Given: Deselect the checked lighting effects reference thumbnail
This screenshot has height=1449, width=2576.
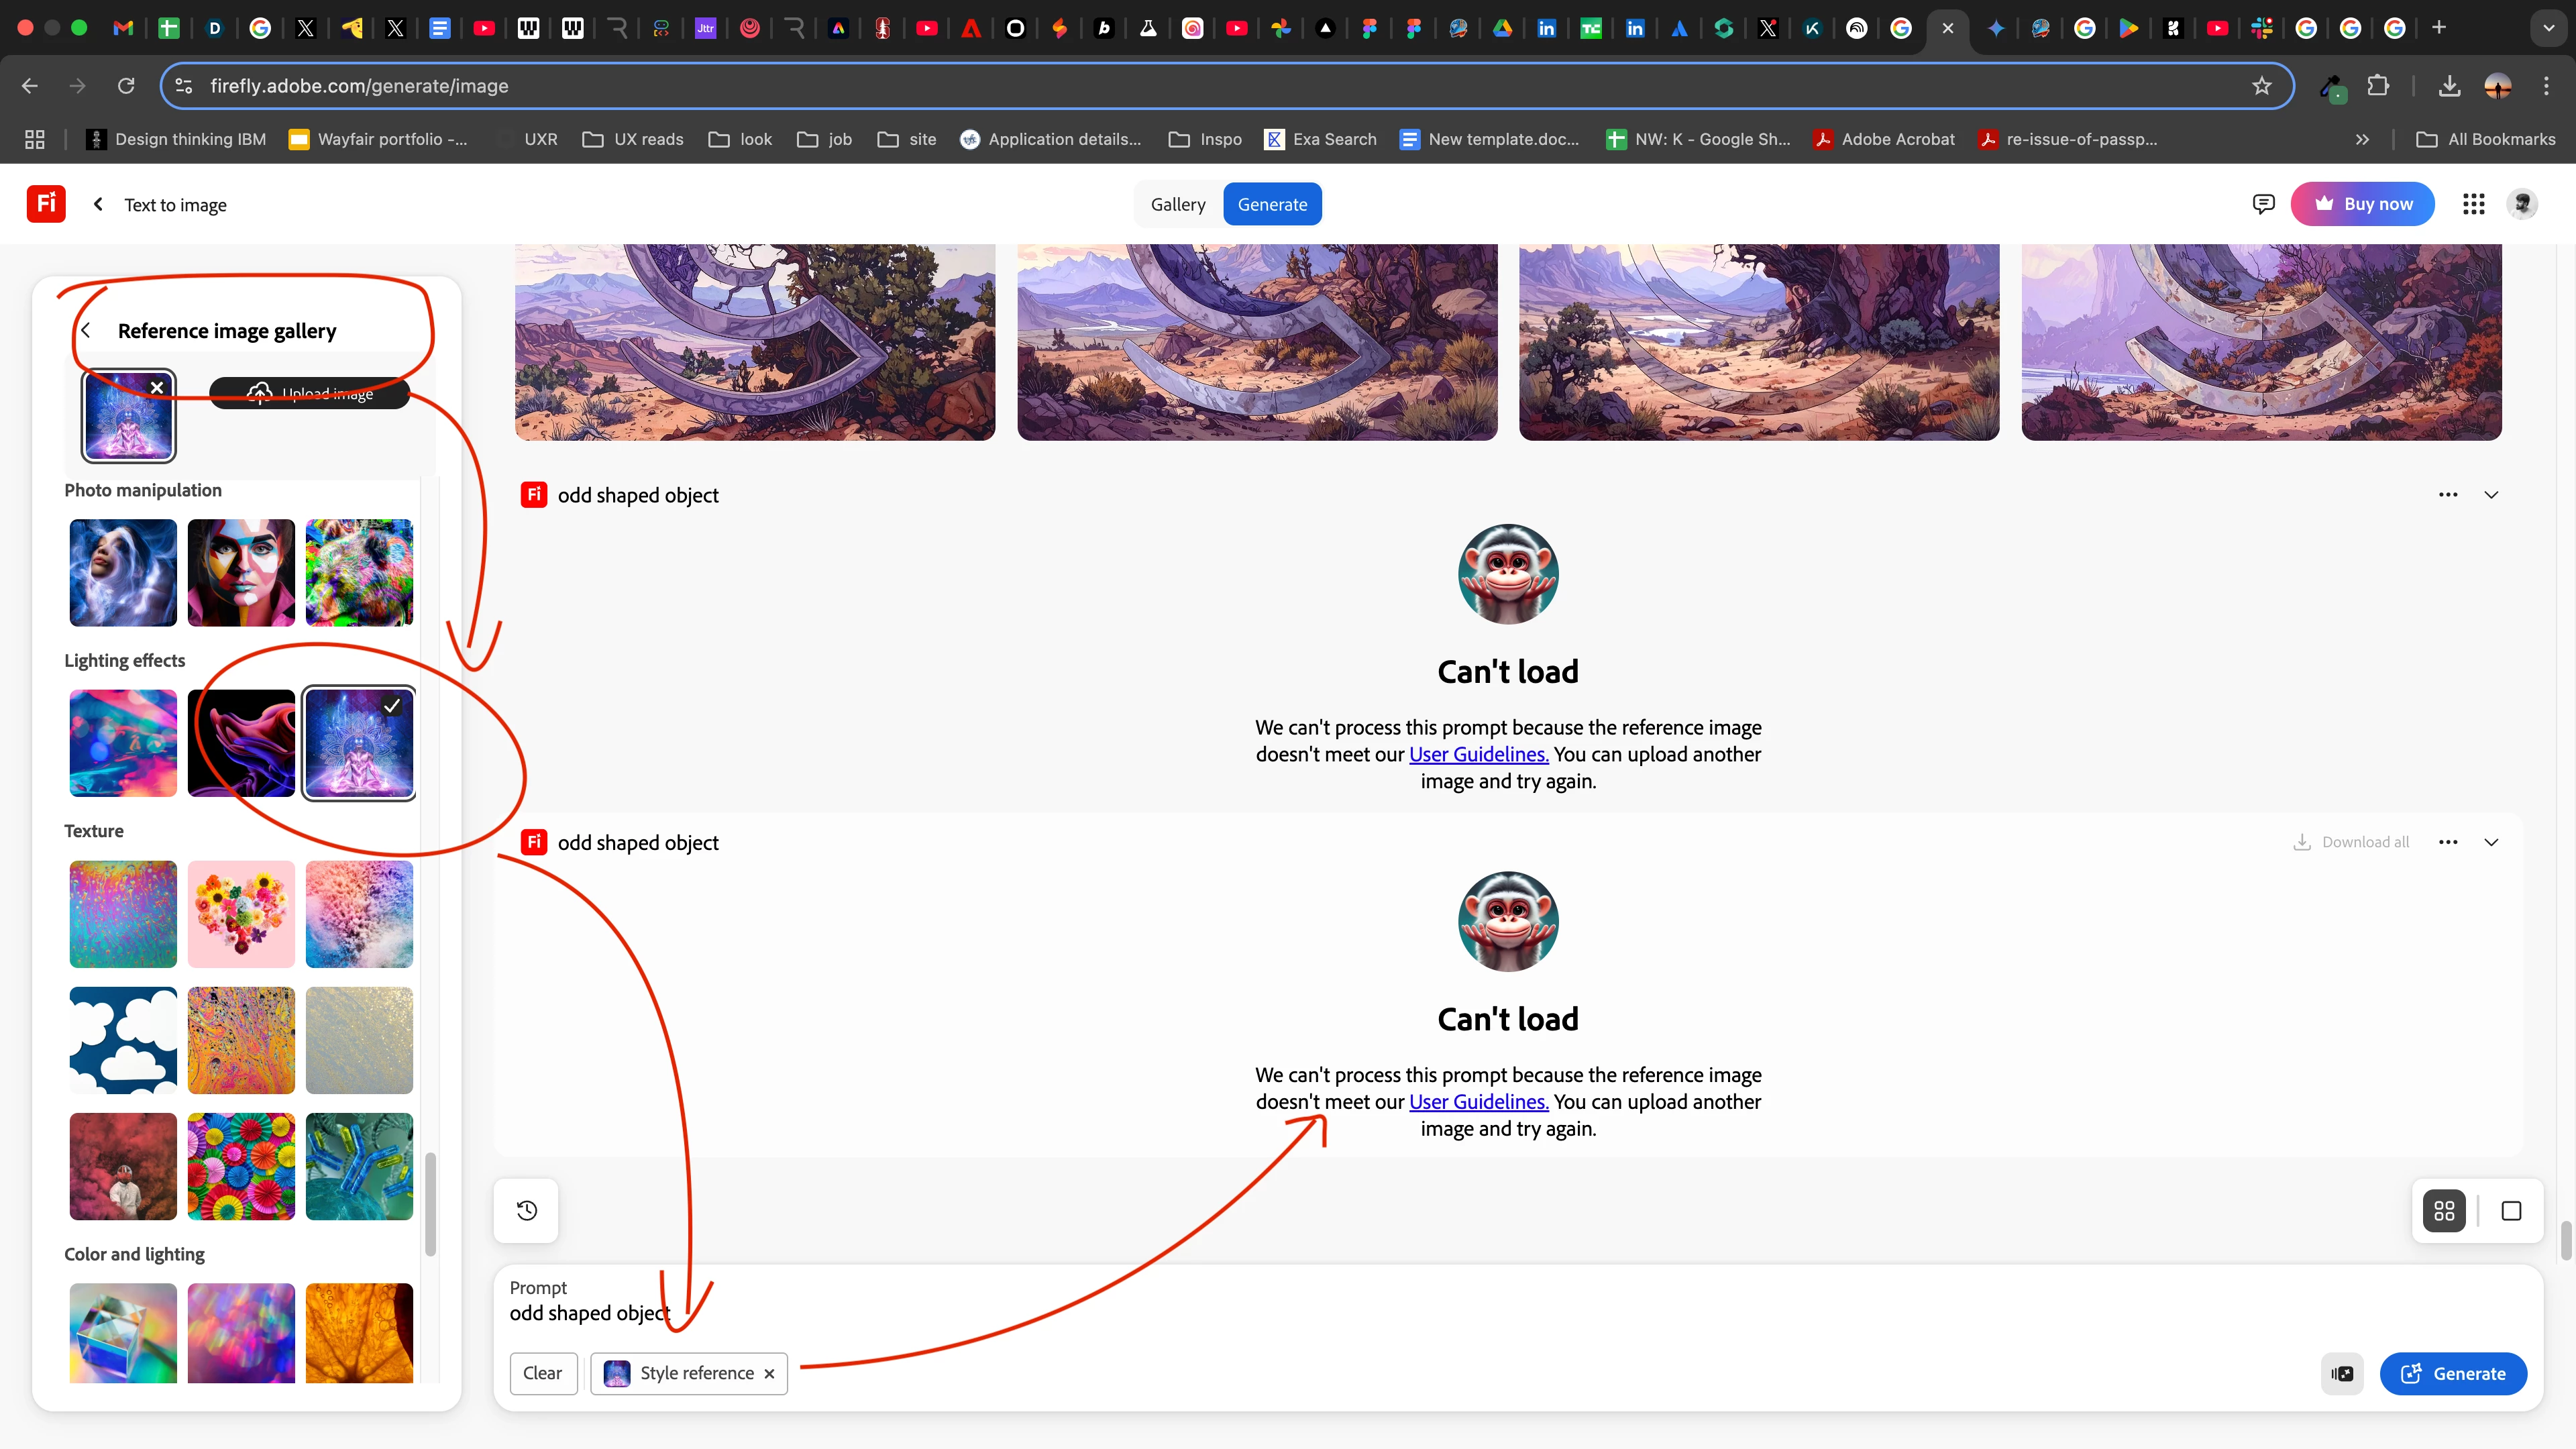Looking at the screenshot, I should [359, 743].
